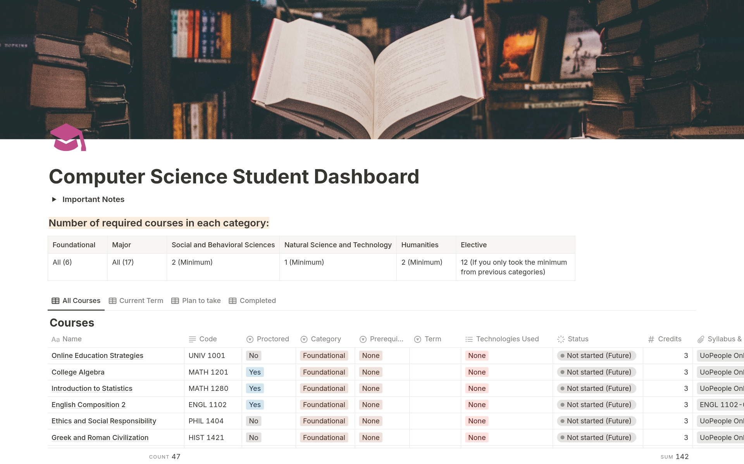Image resolution: width=744 pixels, height=464 pixels.
Task: Open the Completed view tab
Action: point(252,301)
